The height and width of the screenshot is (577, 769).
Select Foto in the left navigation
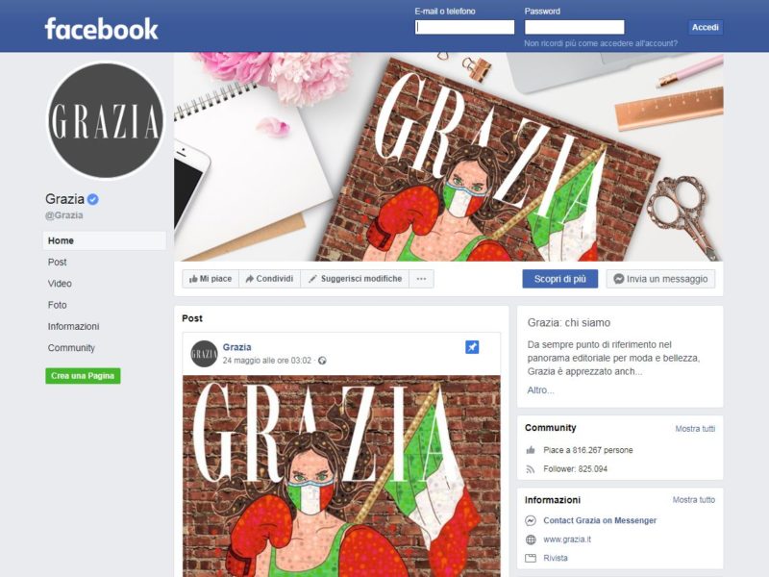pos(58,305)
